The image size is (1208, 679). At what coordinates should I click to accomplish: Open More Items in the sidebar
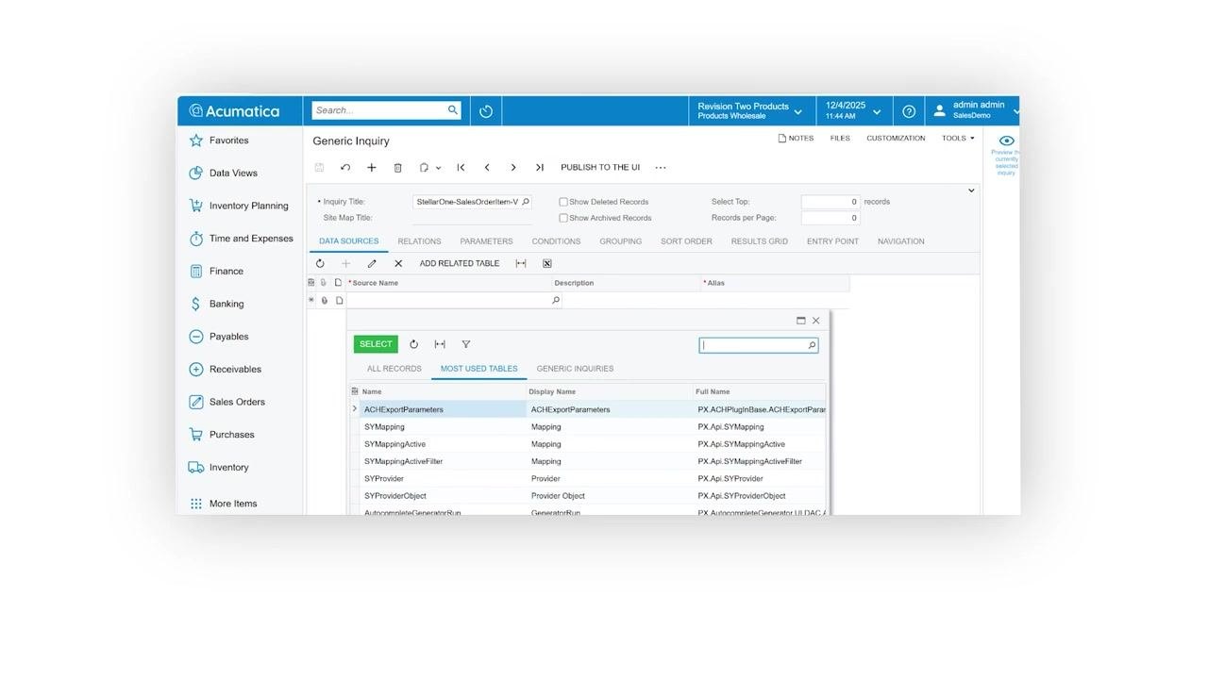233,504
